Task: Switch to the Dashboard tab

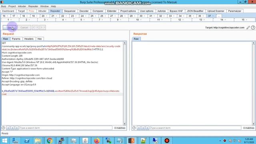Action: [x=8, y=11]
